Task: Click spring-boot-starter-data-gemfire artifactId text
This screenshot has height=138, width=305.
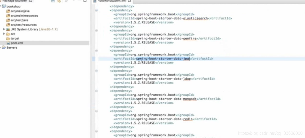Action: coord(166,38)
